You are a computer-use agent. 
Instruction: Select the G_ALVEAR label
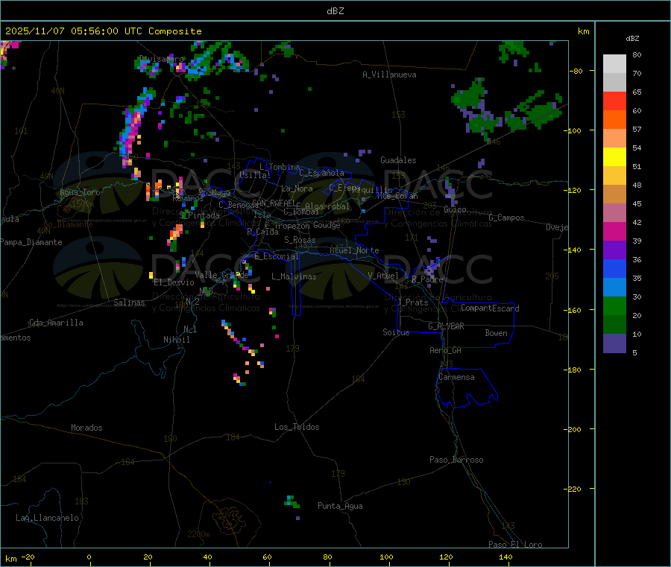446,326
